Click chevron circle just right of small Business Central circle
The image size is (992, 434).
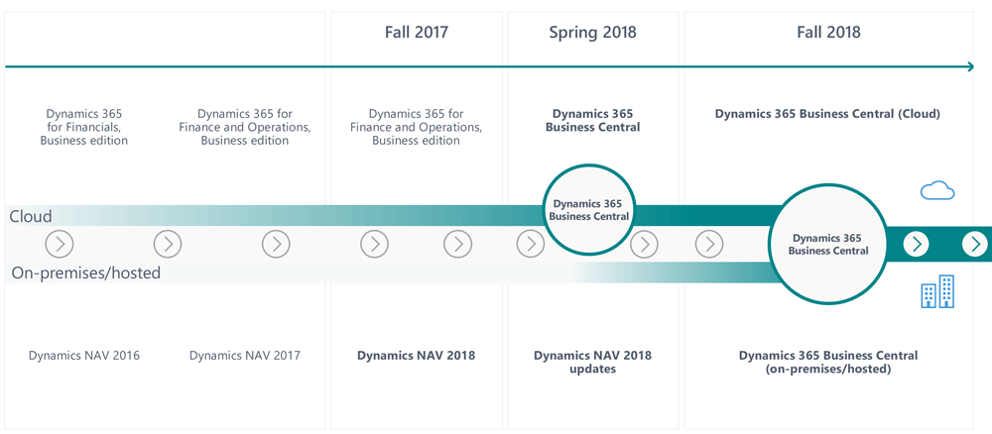(x=644, y=244)
